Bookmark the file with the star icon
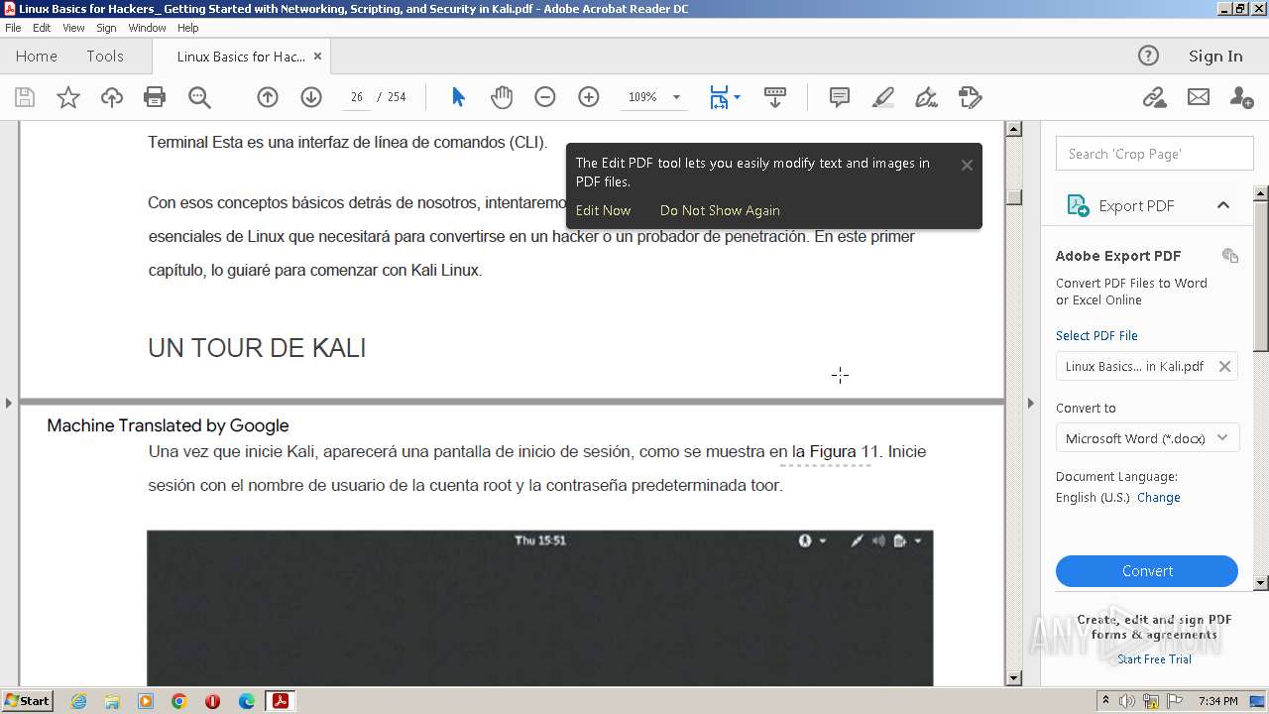1269x714 pixels. [x=68, y=97]
